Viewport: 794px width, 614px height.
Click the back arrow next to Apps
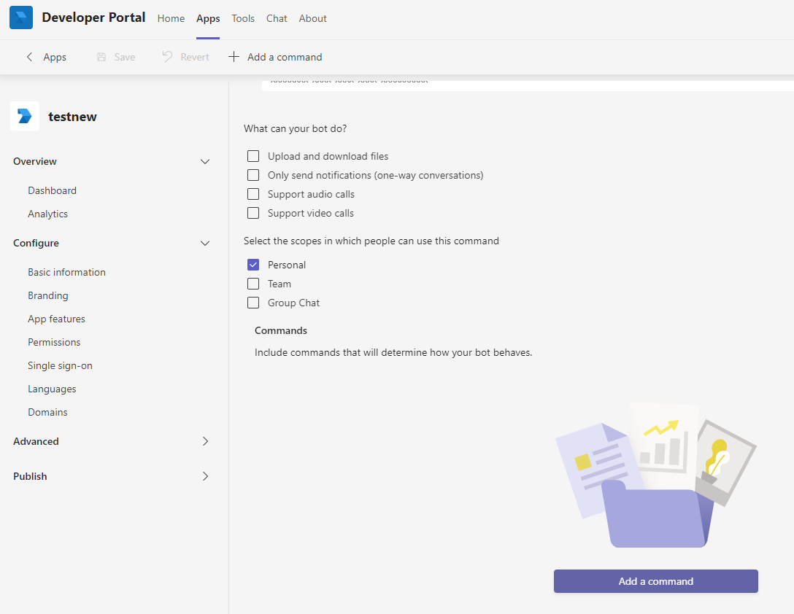pyautogui.click(x=29, y=56)
